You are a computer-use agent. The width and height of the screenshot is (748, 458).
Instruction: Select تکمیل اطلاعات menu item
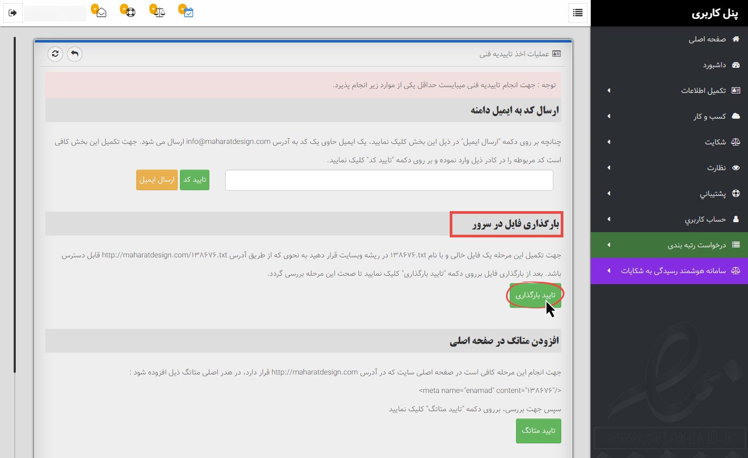tap(669, 90)
